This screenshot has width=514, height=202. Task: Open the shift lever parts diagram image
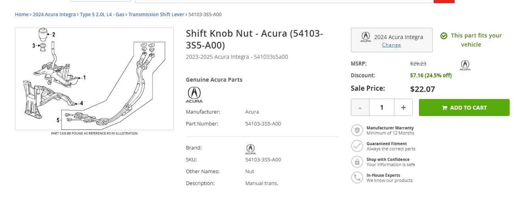94,79
